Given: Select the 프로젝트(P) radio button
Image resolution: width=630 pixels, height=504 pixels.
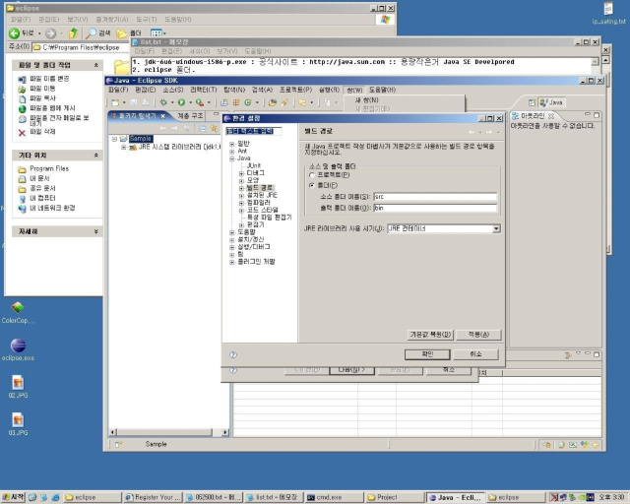Looking at the screenshot, I should 312,175.
